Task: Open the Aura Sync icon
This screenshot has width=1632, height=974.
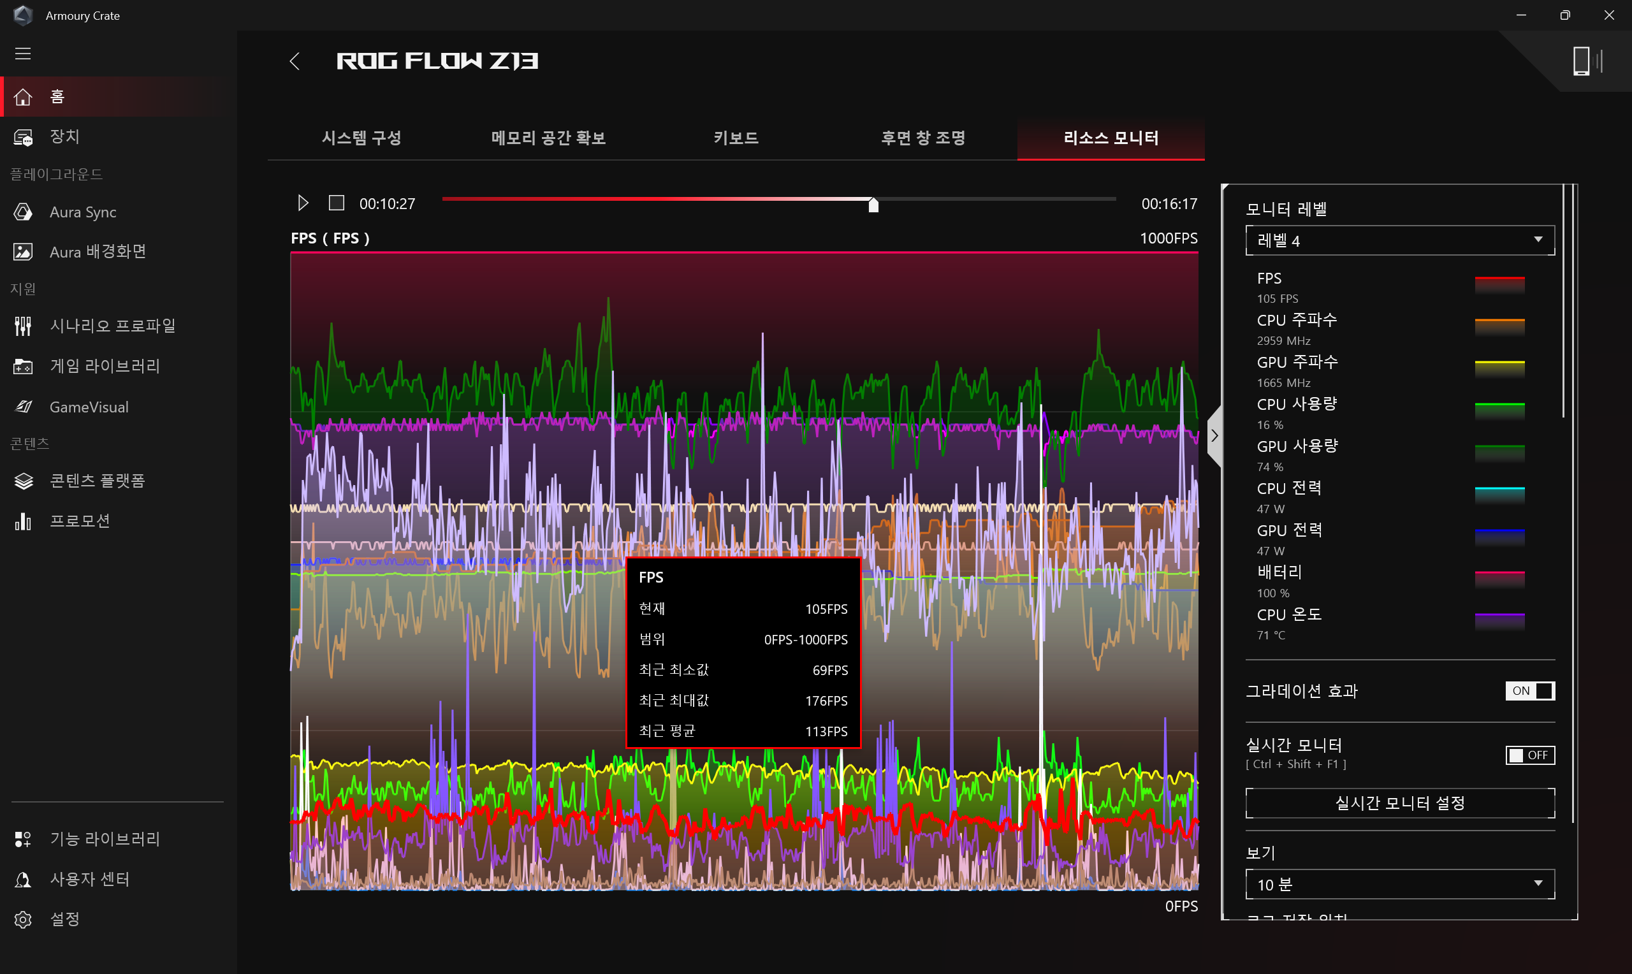Action: pos(23,212)
